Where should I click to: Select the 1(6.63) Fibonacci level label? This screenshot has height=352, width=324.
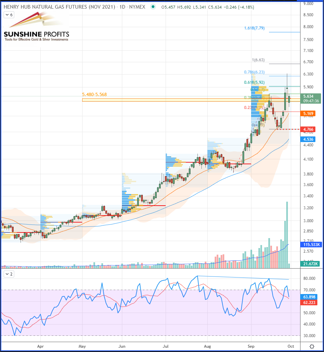258,60
